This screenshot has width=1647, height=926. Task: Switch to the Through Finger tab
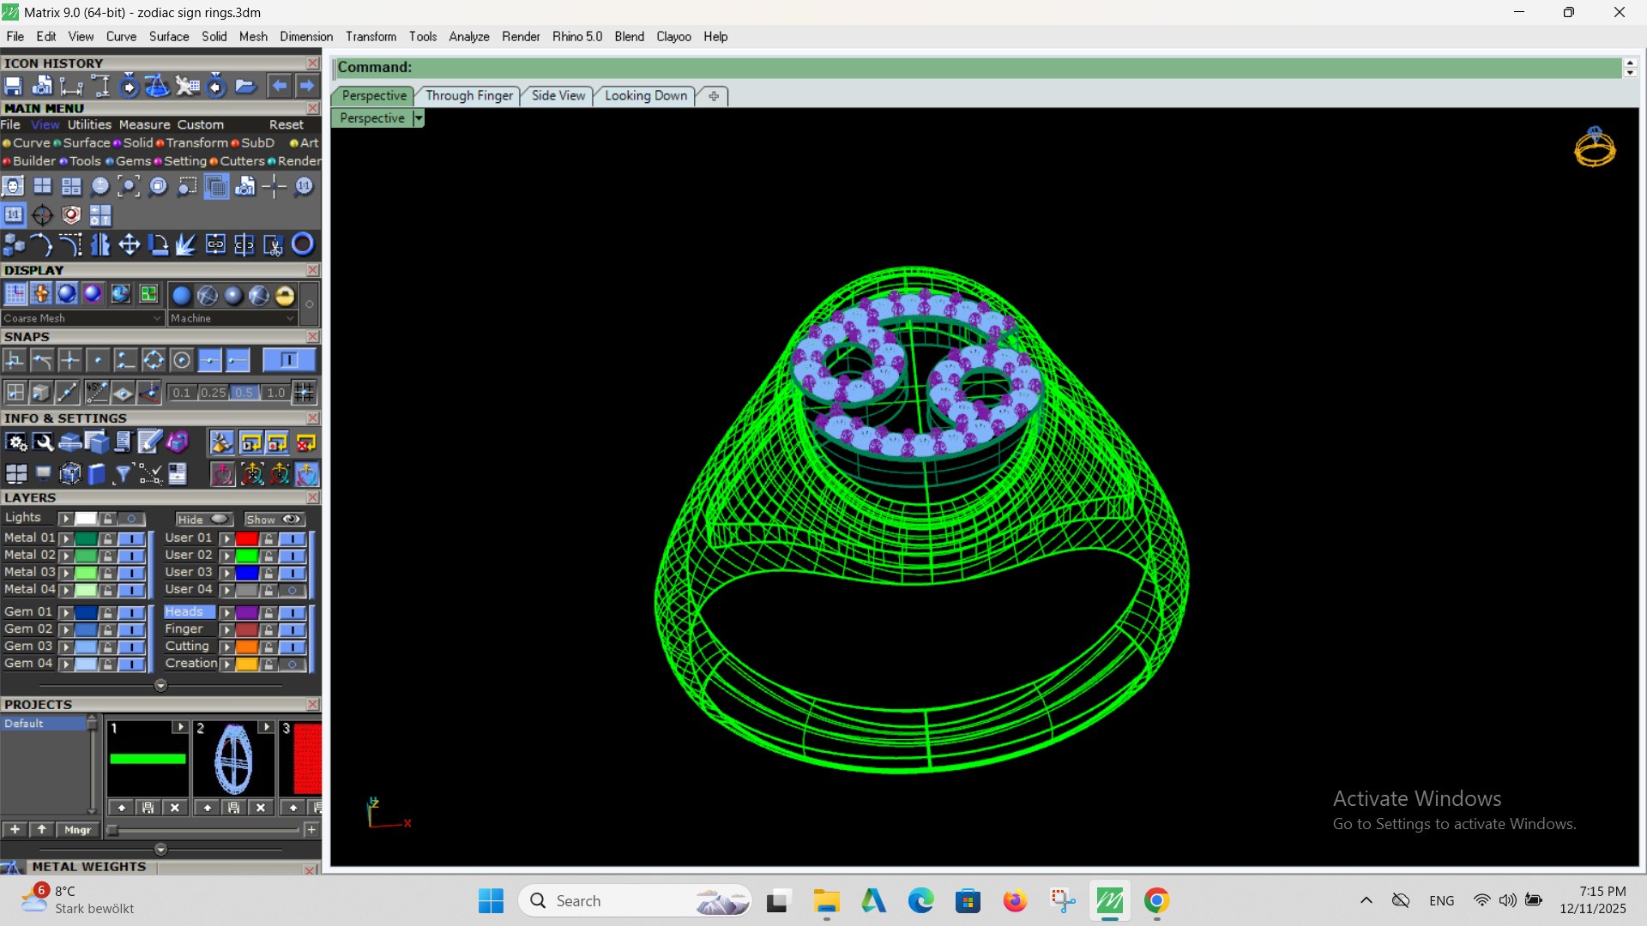click(469, 96)
